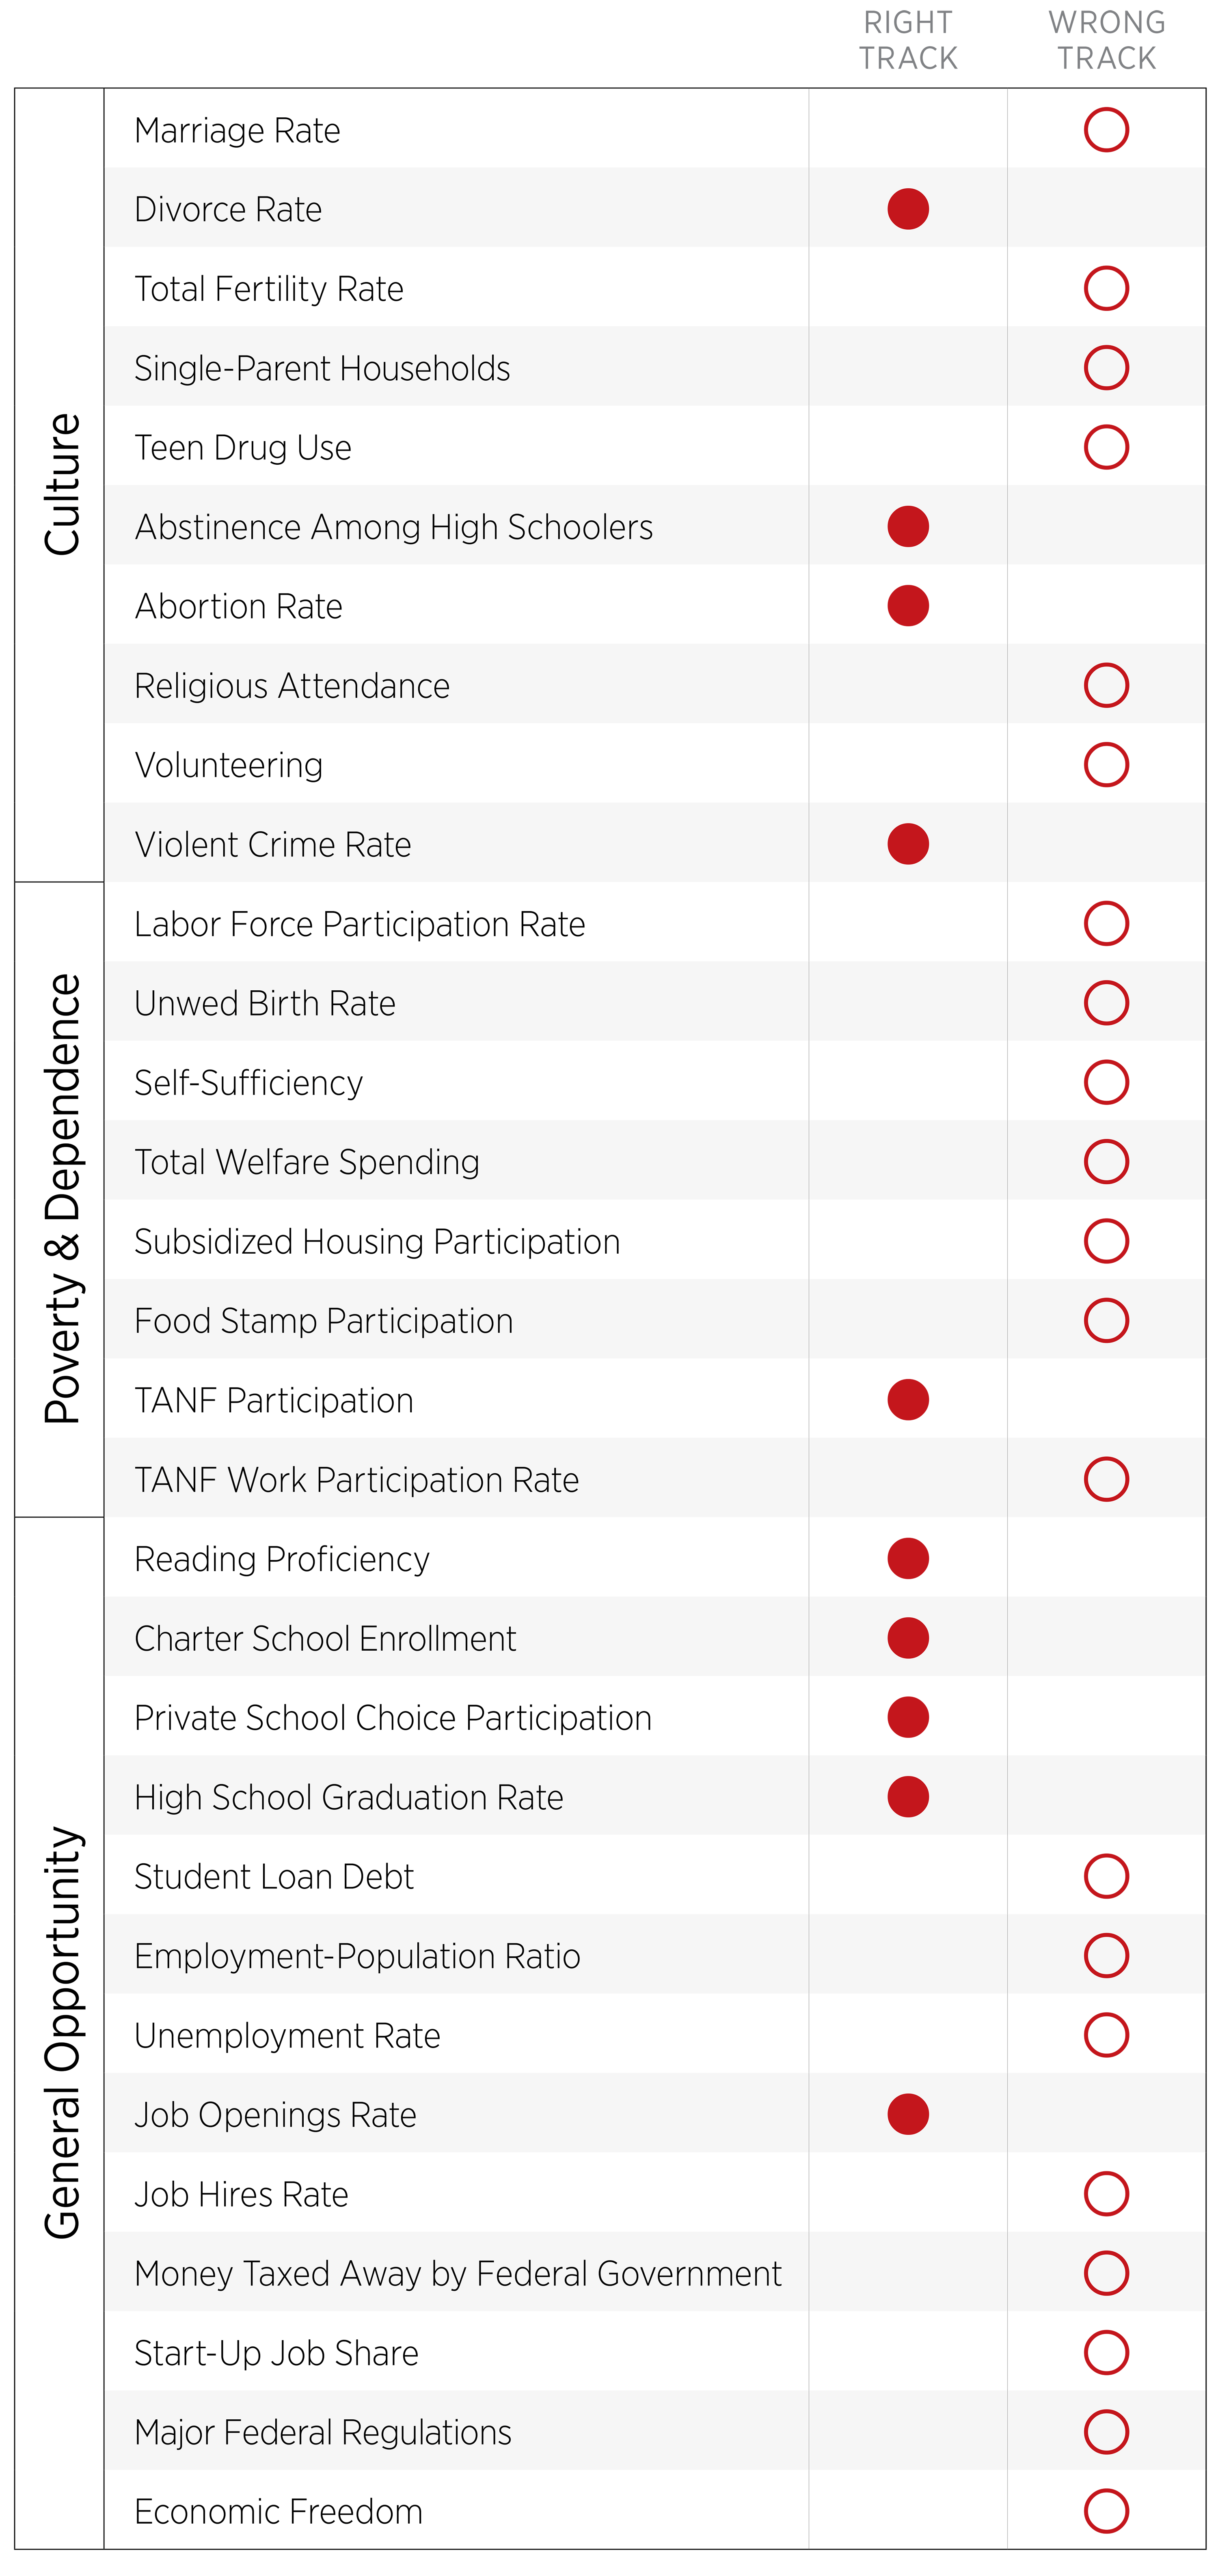This screenshot has height=2576, width=1218.
Task: Select the Poverty & Dependence section label
Action: coord(62,1198)
